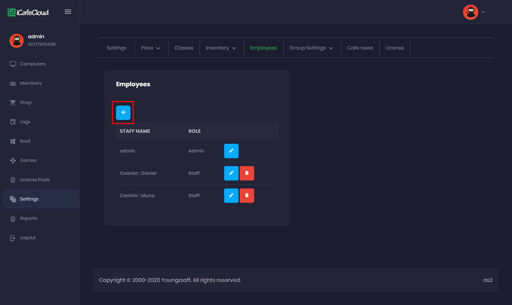Viewport: 512px width, 305px height.
Task: Open the License tab
Action: pos(394,48)
